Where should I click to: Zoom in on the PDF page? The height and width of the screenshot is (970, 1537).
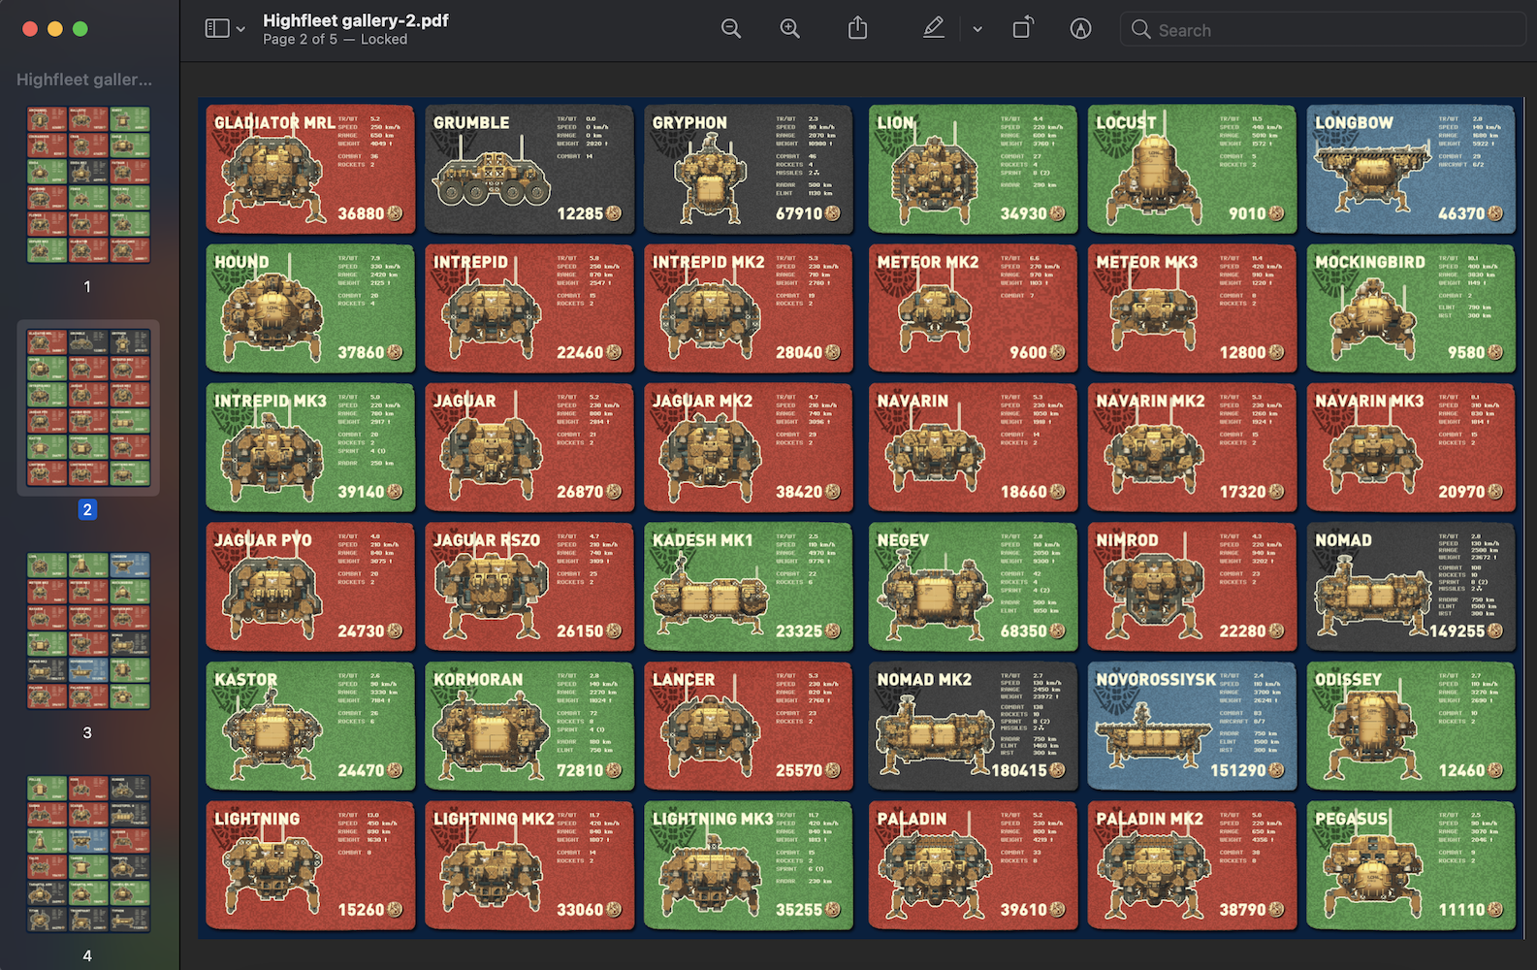[x=790, y=29]
